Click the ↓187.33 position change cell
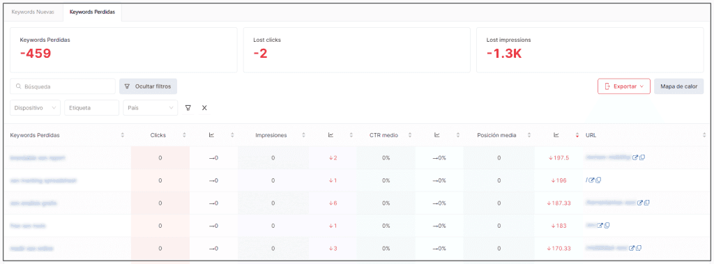The height and width of the screenshot is (264, 714). coord(559,203)
